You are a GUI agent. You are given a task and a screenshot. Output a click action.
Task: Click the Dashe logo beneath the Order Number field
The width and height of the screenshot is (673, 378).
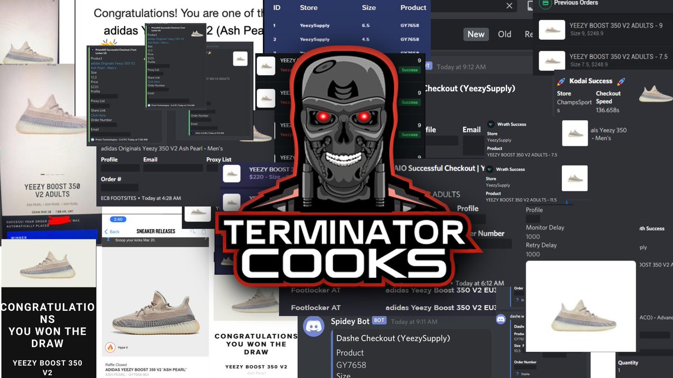tap(517, 374)
